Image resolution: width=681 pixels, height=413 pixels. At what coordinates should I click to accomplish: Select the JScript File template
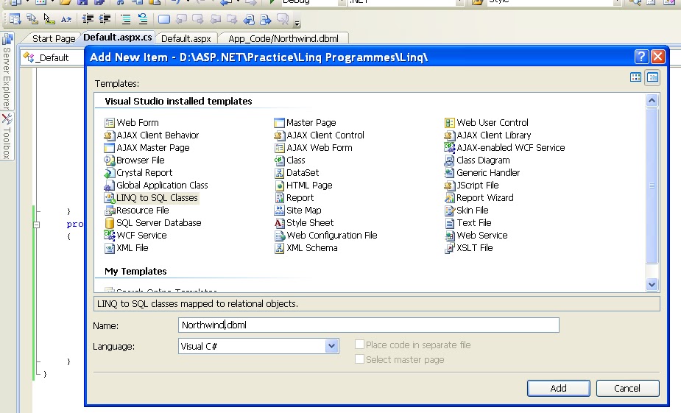(472, 186)
